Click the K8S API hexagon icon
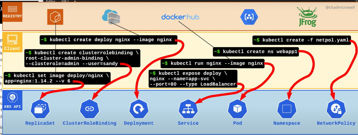The height and width of the screenshot is (135, 358). 12,97
